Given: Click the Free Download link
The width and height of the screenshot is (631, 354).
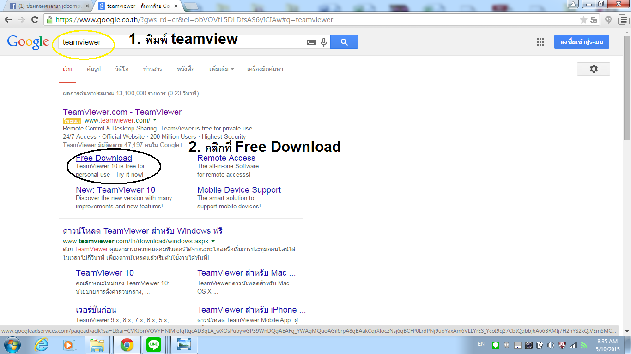Looking at the screenshot, I should [x=104, y=158].
